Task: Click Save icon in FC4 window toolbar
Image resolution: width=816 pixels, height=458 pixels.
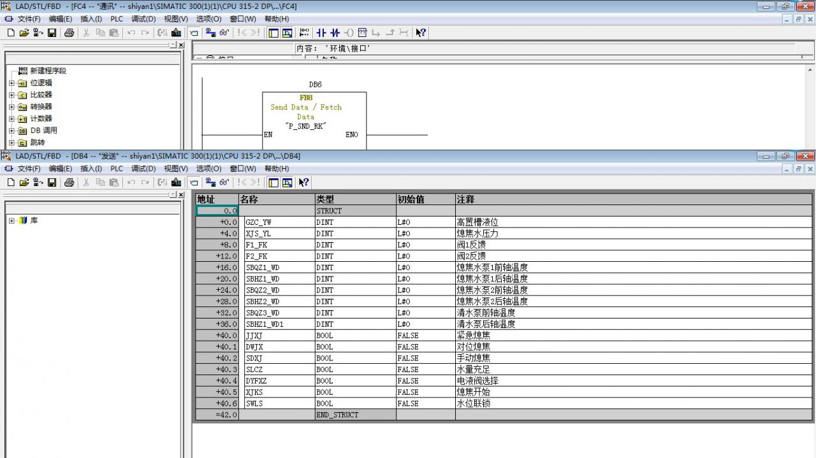Action: 52,32
